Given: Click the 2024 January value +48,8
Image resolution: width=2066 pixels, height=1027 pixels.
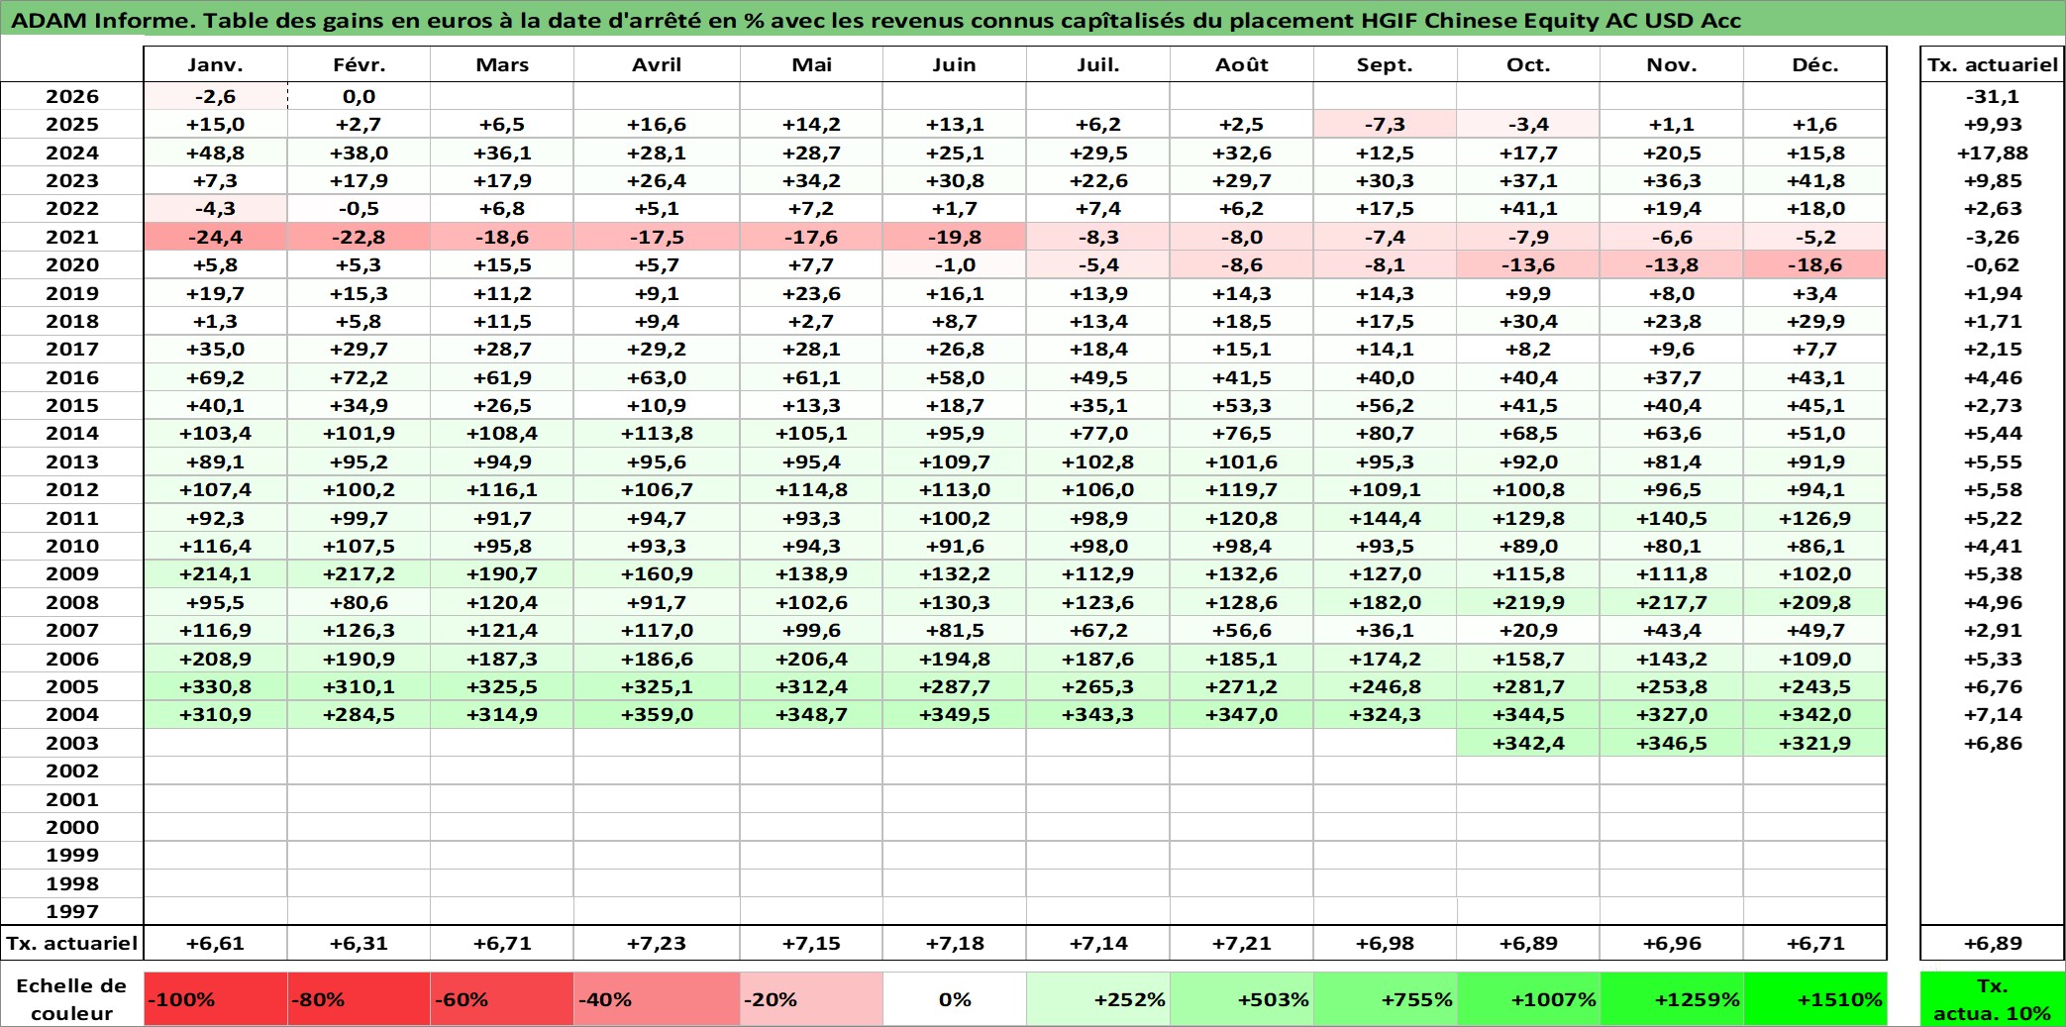Looking at the screenshot, I should point(215,153).
